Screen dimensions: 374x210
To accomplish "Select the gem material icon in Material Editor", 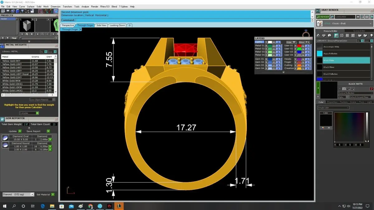I will tap(324, 35).
